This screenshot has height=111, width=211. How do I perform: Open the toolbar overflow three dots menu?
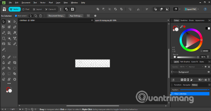coord(61,9)
